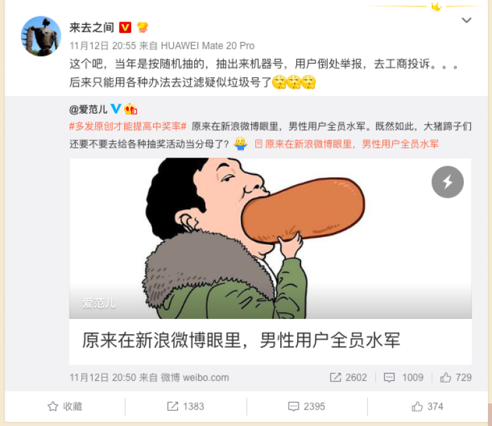This screenshot has width=492, height=426.
Task: Open the orange article link 原来在新浪微博眼里
Action: 347,144
